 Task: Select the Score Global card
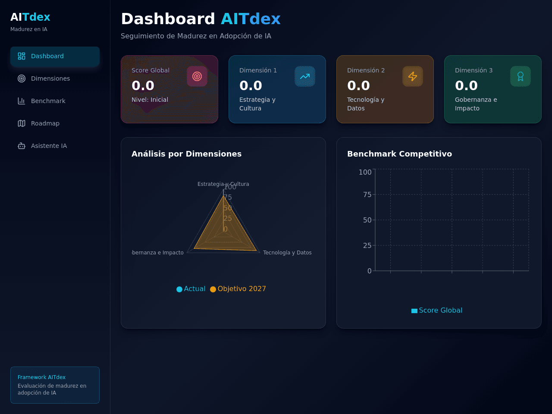(169, 89)
